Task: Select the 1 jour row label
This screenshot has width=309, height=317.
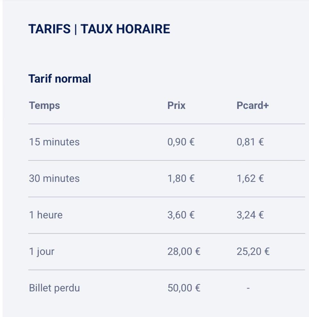Action: click(42, 251)
